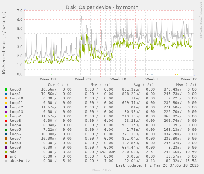Select the loop8 legend label
The width and height of the screenshot is (204, 174).
(x=15, y=143)
